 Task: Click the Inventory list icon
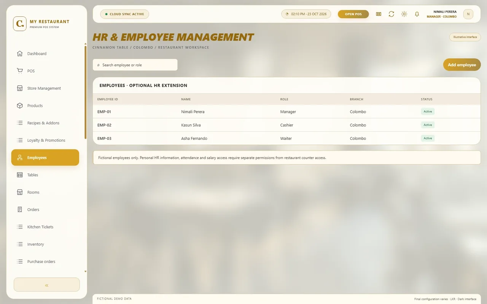20,244
